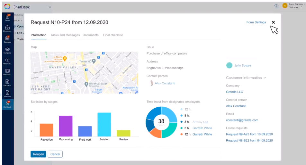Image resolution: width=306 pixels, height=165 pixels.
Task: Click the light 12 h. legend dot at top
Action: click(x=182, y=109)
